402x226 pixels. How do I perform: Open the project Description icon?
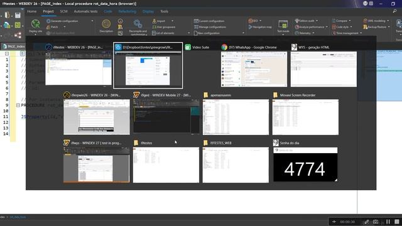pyautogui.click(x=106, y=24)
